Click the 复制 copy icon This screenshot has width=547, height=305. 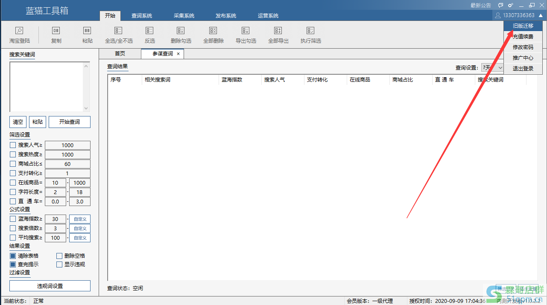56,31
